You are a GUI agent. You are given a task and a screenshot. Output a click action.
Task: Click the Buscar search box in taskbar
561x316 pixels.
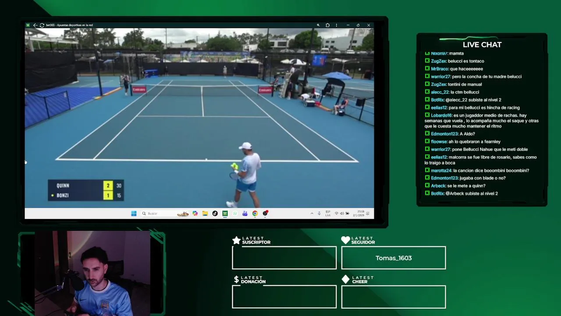tap(164, 213)
